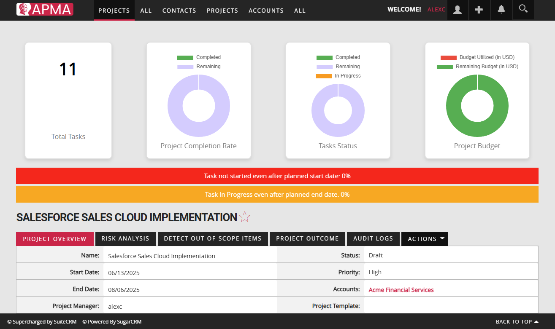555x329 pixels.
Task: Click the Project Template label
Action: pyautogui.click(x=336, y=306)
